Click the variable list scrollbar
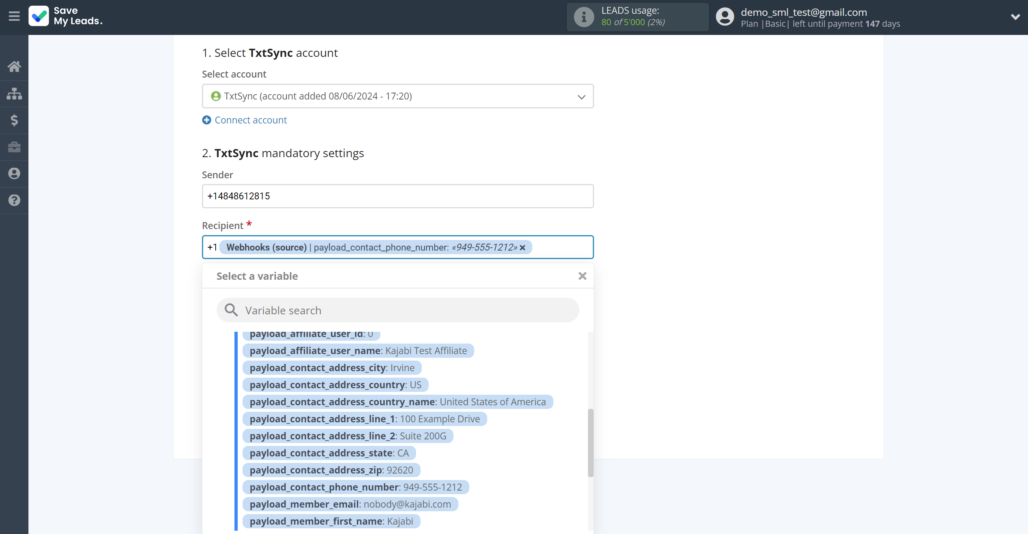 point(590,443)
